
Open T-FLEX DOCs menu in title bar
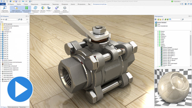click(176, 1)
